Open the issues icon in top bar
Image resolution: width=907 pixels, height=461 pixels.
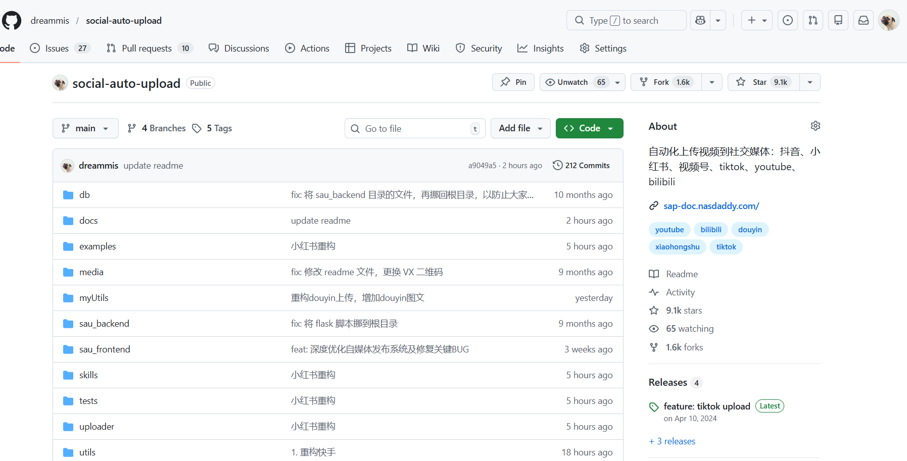click(x=787, y=20)
